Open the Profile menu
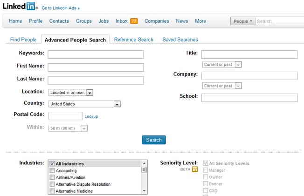Screen dimensions: 304x196 point(36,21)
